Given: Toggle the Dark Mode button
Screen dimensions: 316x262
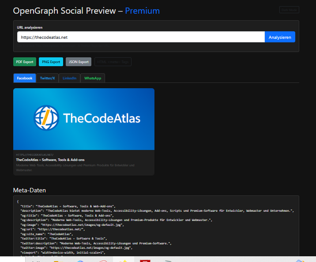Looking at the screenshot, I should point(289,10).
